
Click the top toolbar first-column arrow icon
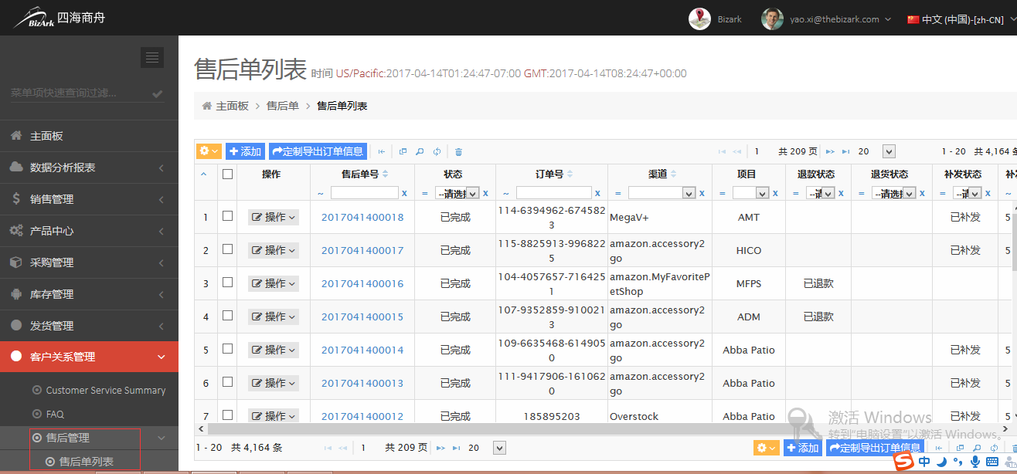pyautogui.click(x=382, y=152)
